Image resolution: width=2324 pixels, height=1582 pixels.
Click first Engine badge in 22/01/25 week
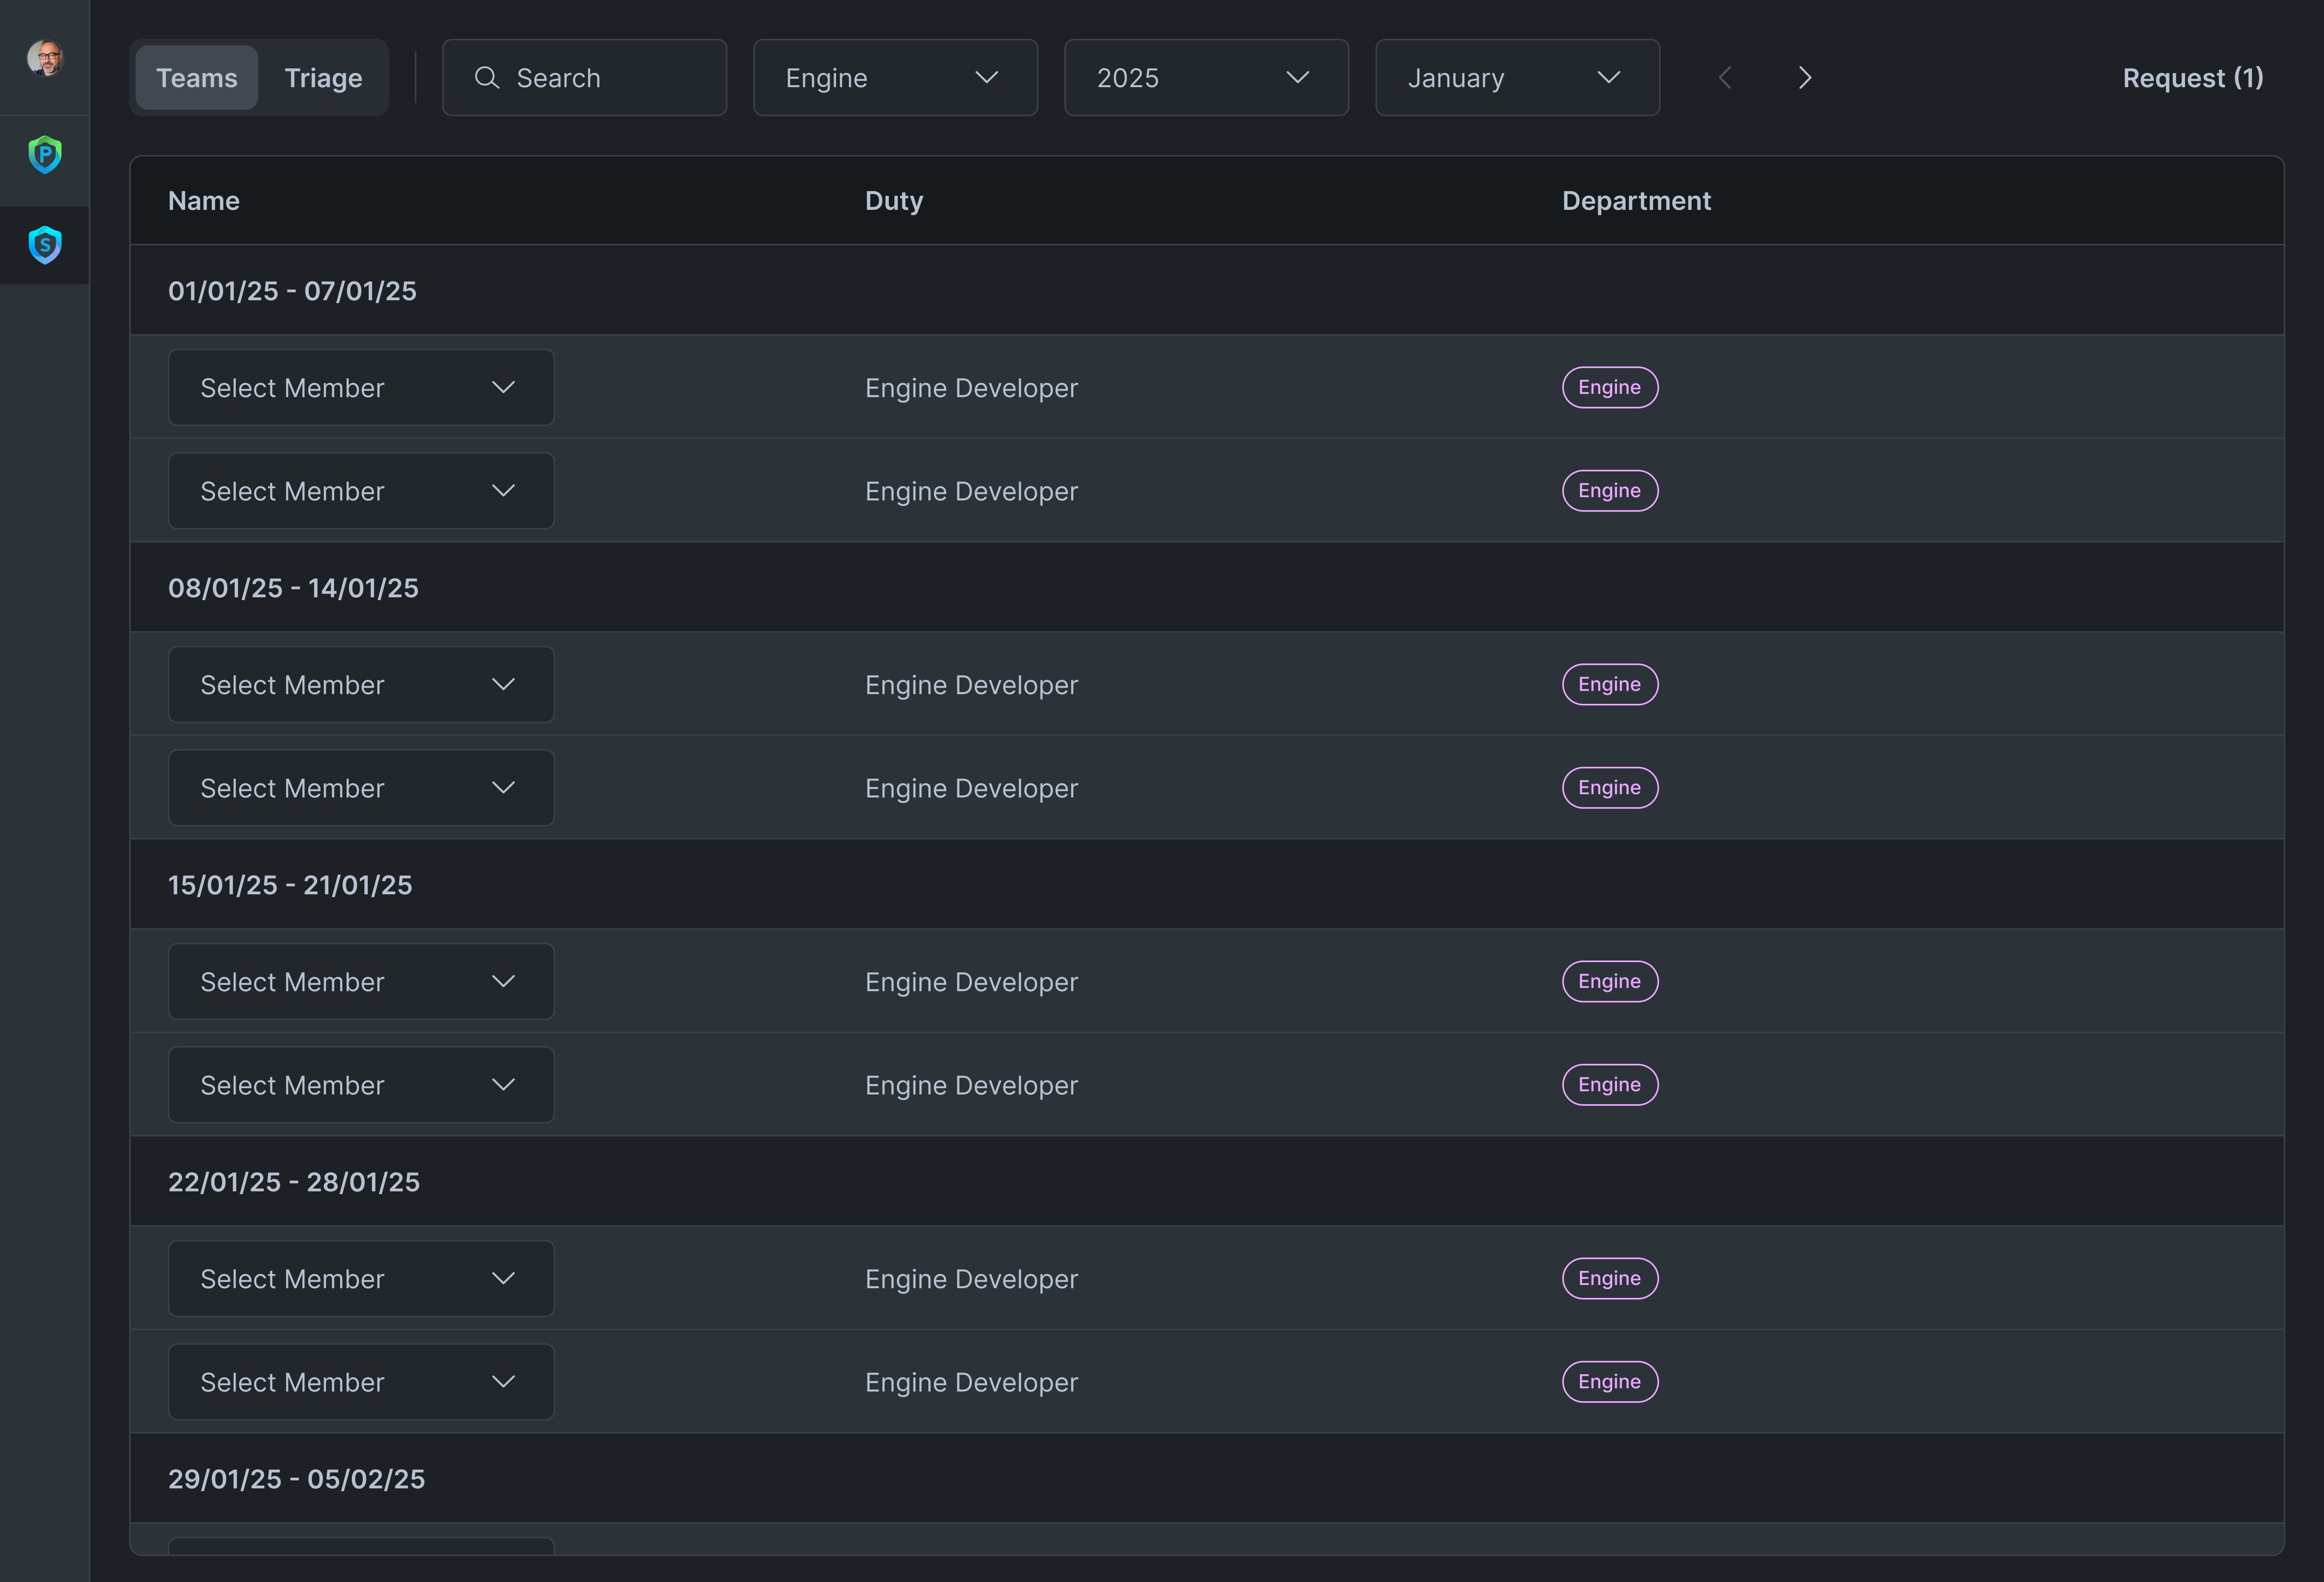pyautogui.click(x=1610, y=1279)
